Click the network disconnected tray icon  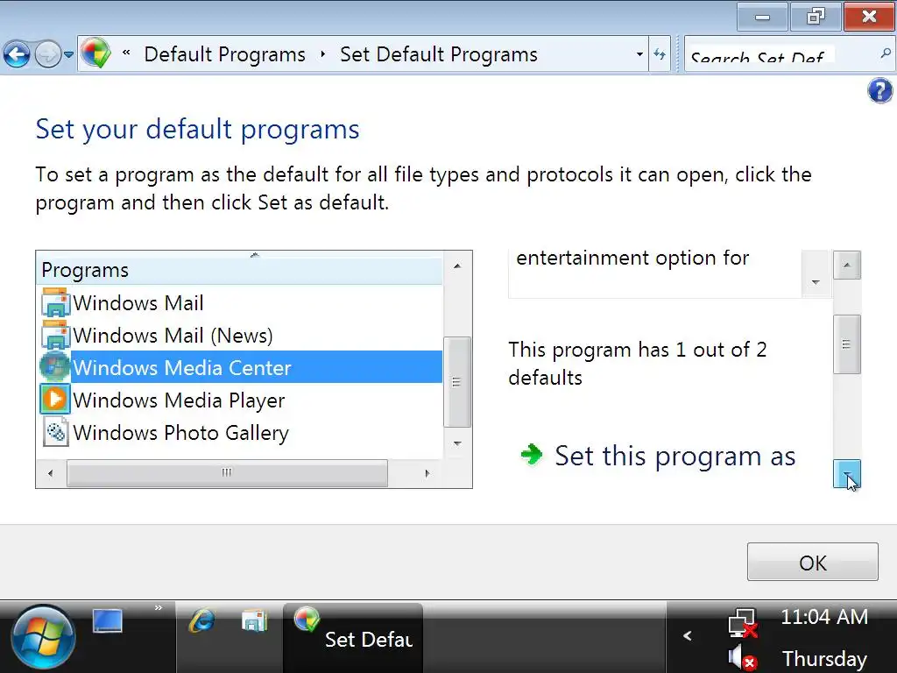coord(743,623)
